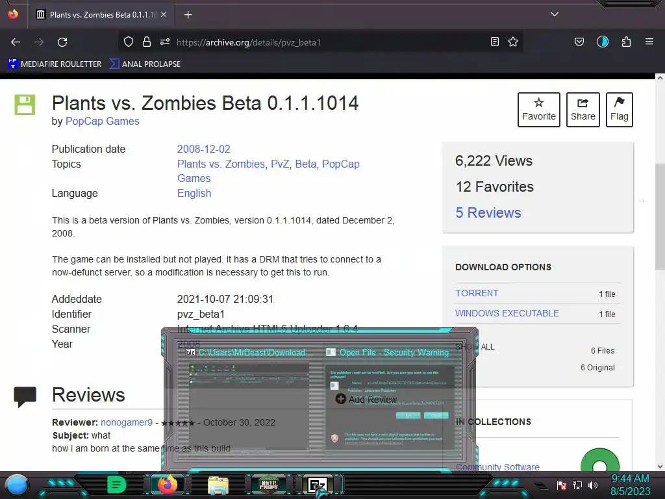The width and height of the screenshot is (665, 499).
Task: Select the Plants vs. Zombies Beta tab
Action: [x=101, y=15]
